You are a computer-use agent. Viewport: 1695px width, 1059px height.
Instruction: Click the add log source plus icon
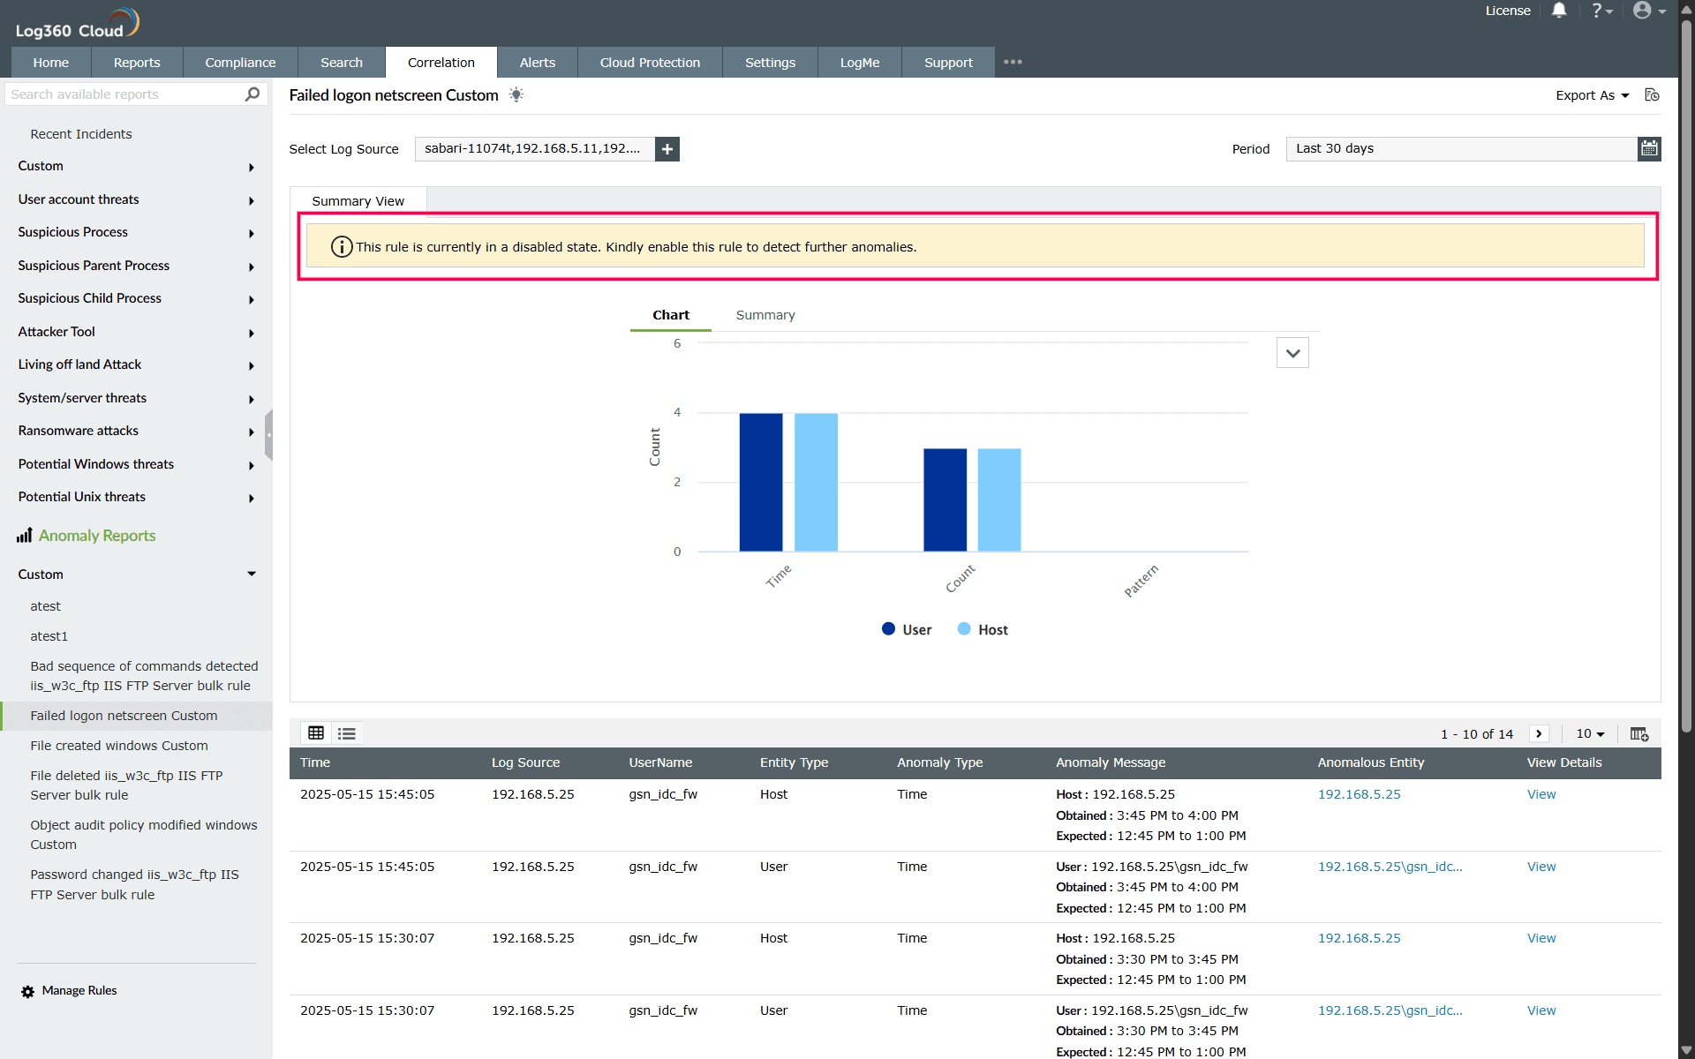click(667, 149)
